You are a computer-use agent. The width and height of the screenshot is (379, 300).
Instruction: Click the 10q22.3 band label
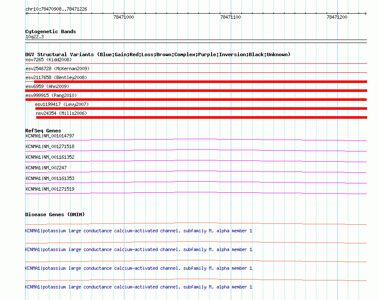34,37
